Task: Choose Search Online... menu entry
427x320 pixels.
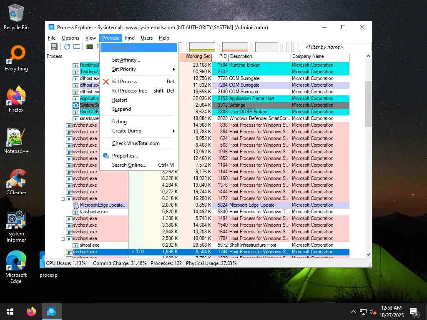Action: [x=139, y=165]
